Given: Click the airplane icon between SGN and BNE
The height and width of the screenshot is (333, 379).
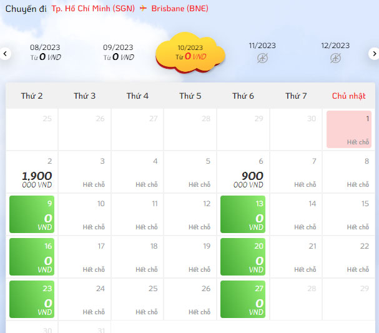Looking at the screenshot, I should pos(143,9).
